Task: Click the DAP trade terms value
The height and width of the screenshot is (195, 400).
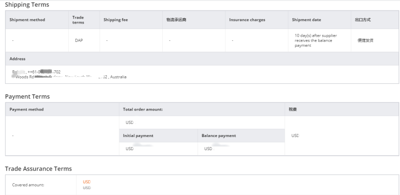Action: click(x=79, y=40)
